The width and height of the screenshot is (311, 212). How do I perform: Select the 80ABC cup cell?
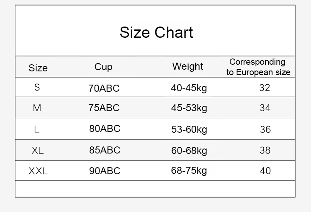coord(104,129)
